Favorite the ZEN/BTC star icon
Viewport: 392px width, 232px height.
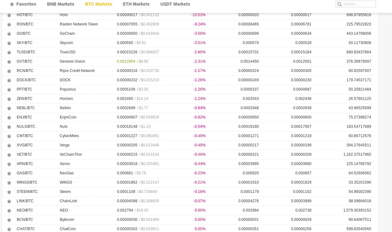[x=9, y=99]
